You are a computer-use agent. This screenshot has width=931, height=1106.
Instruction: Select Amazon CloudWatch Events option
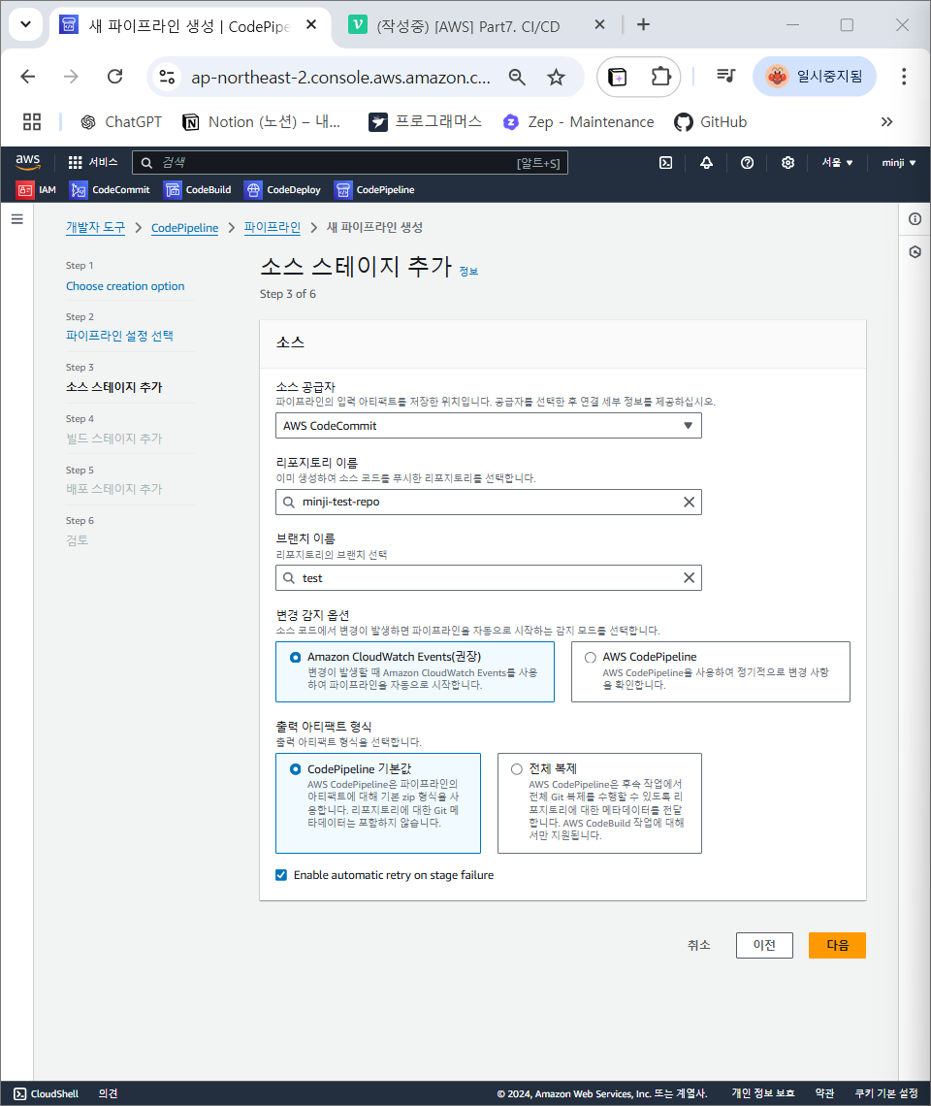[x=415, y=671]
